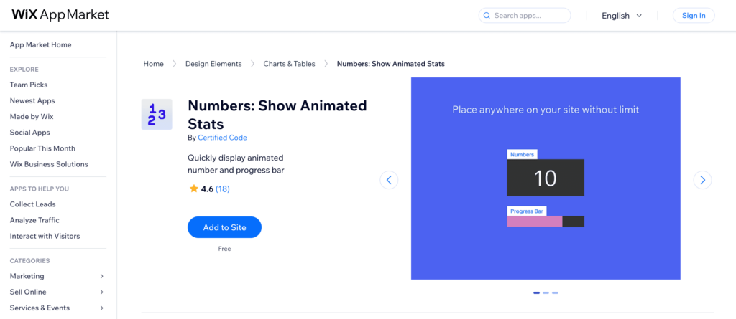Expand the Marketing category chevron

pyautogui.click(x=102, y=277)
